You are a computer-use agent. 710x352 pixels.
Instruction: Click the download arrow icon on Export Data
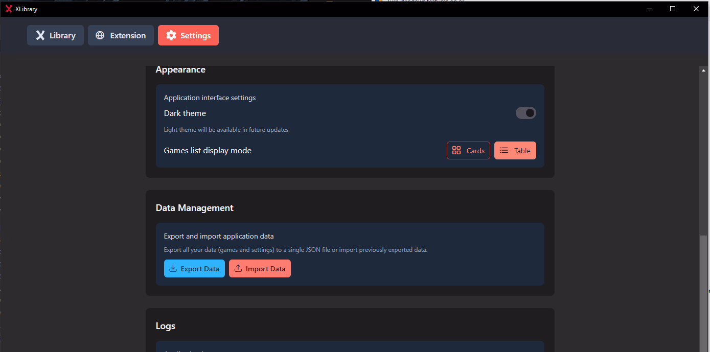pyautogui.click(x=173, y=269)
